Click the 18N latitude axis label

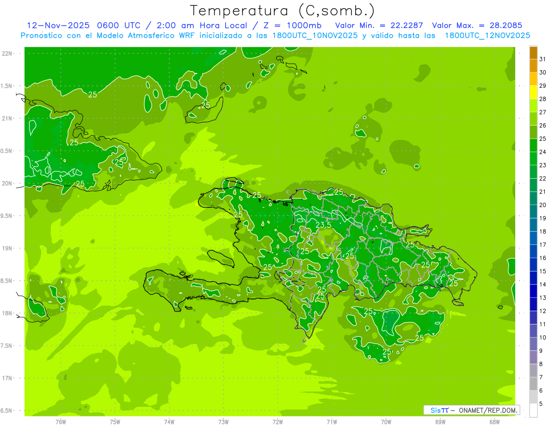pos(6,313)
